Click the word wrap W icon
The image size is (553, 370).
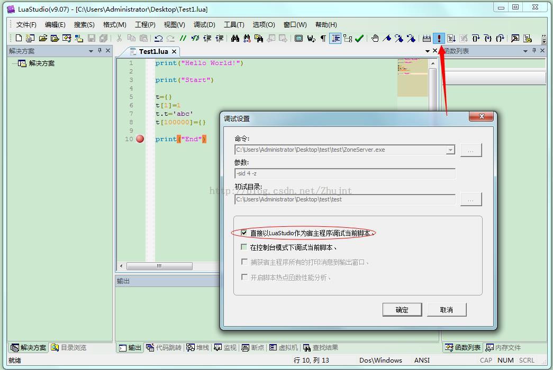(x=311, y=38)
